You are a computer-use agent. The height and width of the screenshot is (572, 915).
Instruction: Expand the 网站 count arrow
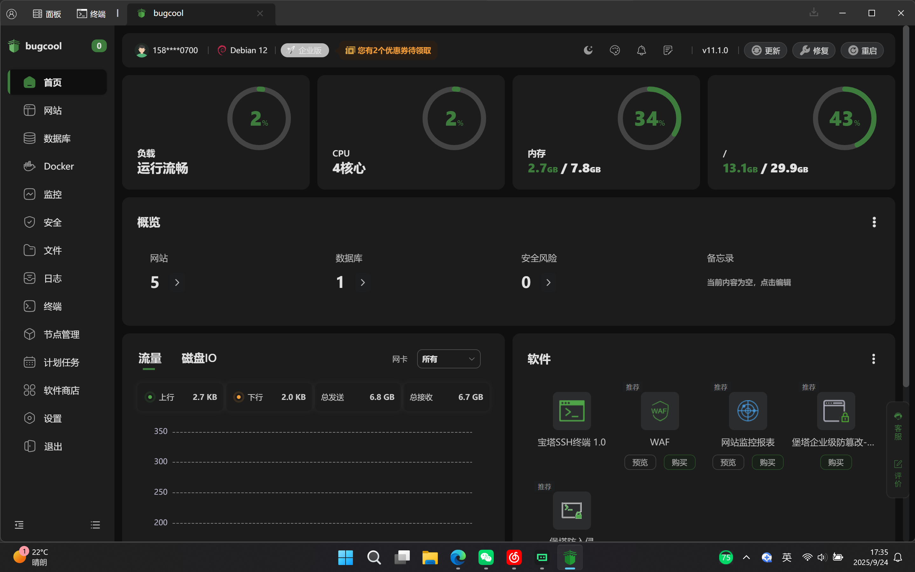(x=177, y=282)
